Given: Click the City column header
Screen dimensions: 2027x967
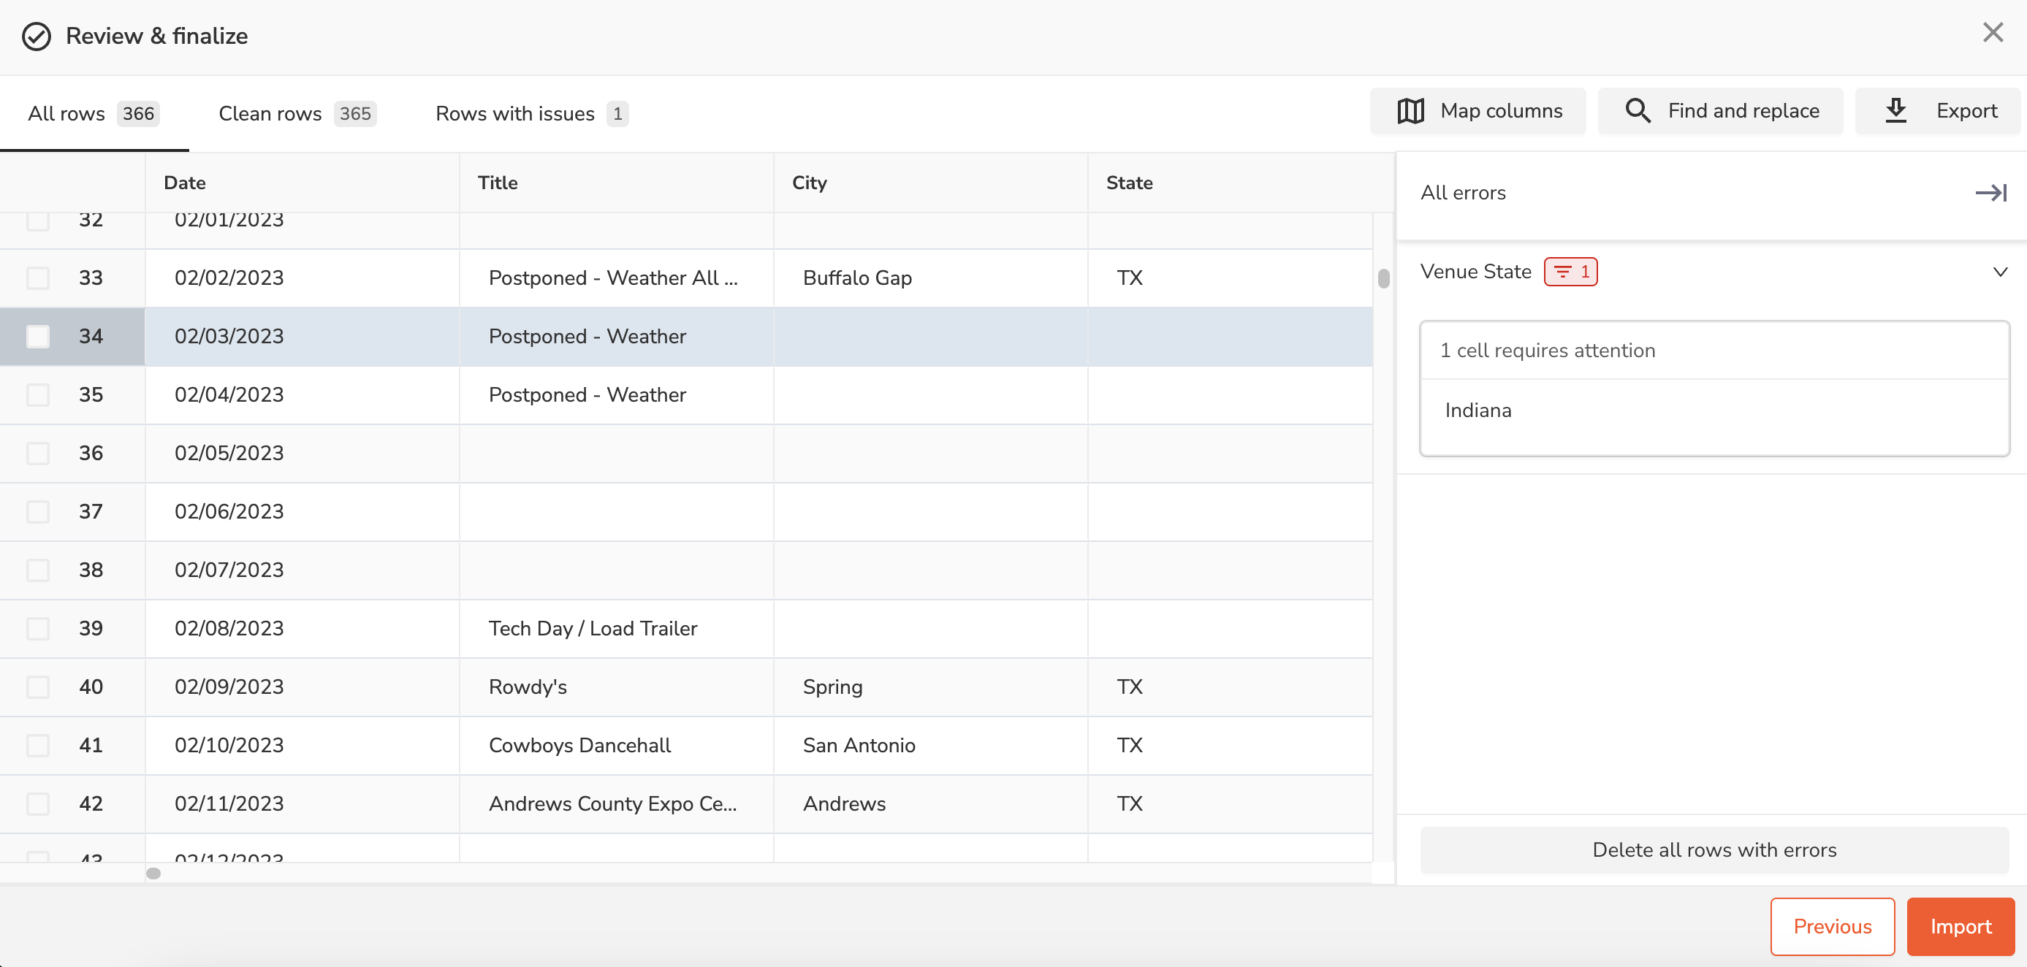Looking at the screenshot, I should (x=930, y=183).
